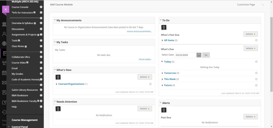Screen dimensions: 273x128
Task: Open the Calendar icon in left rail
Action: tap(4, 73)
